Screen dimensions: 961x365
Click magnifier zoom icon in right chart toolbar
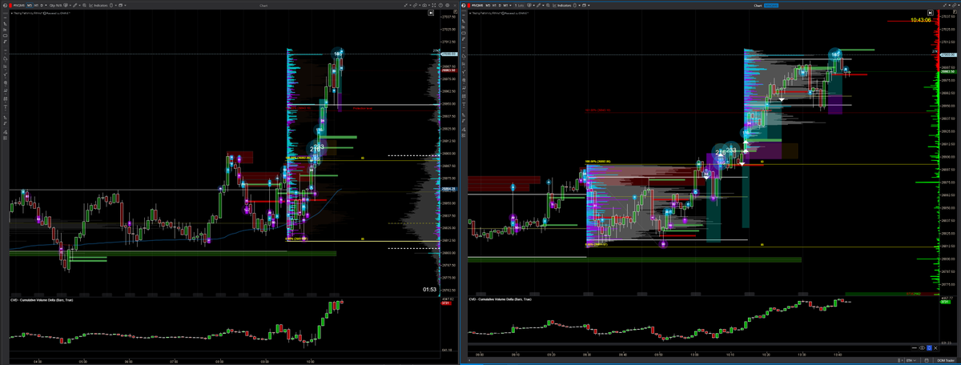(x=548, y=5)
